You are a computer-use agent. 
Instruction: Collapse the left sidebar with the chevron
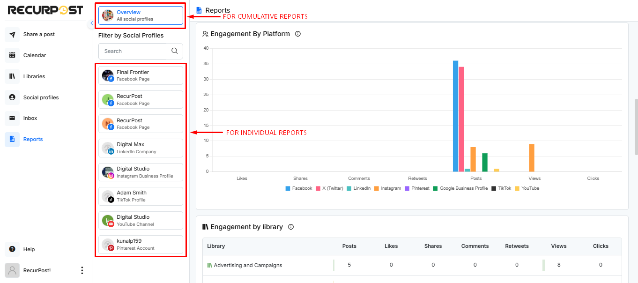(91, 23)
